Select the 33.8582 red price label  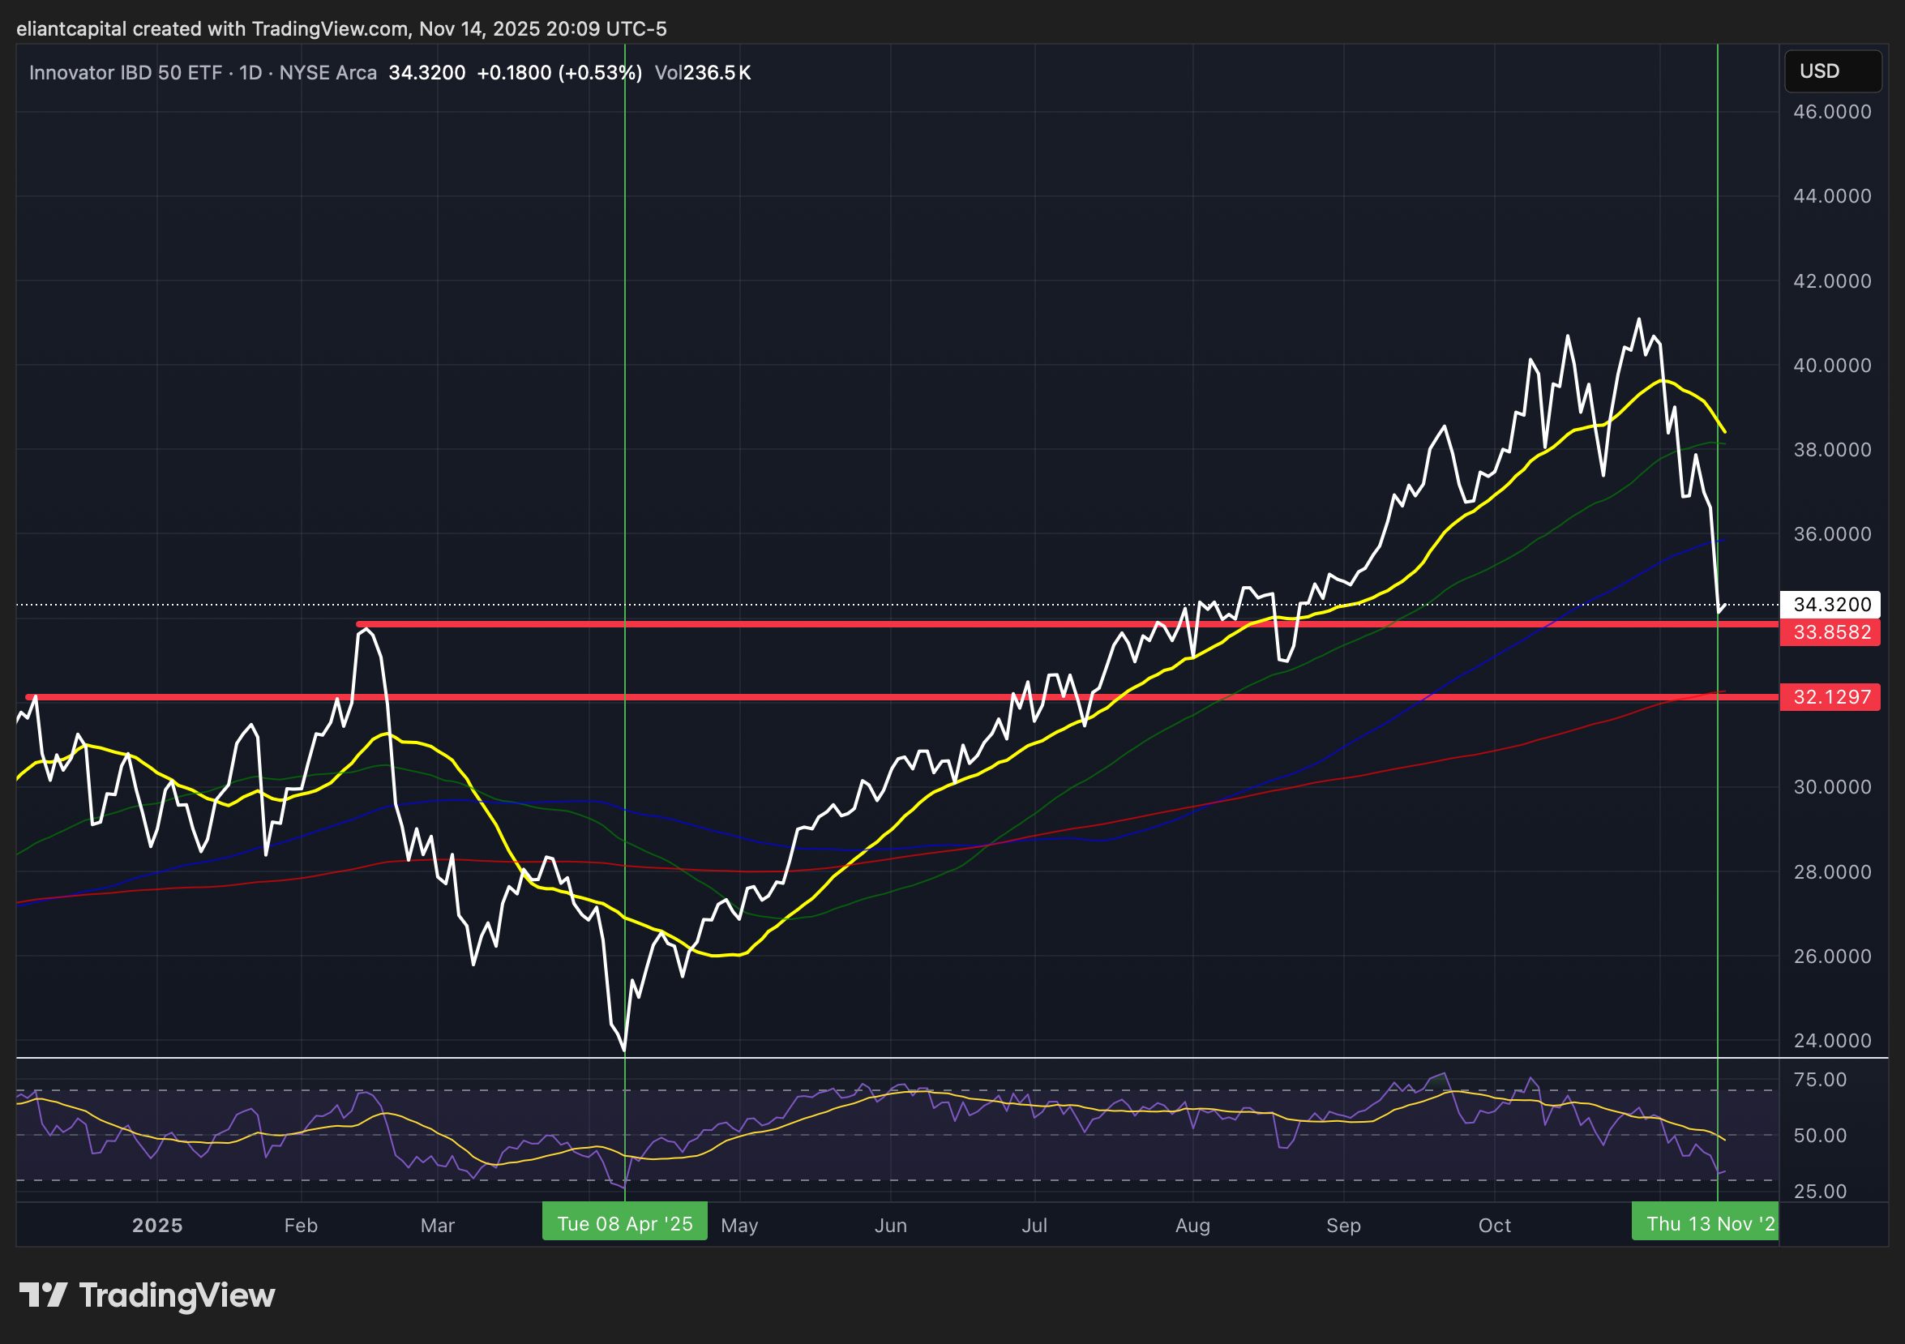tap(1831, 632)
